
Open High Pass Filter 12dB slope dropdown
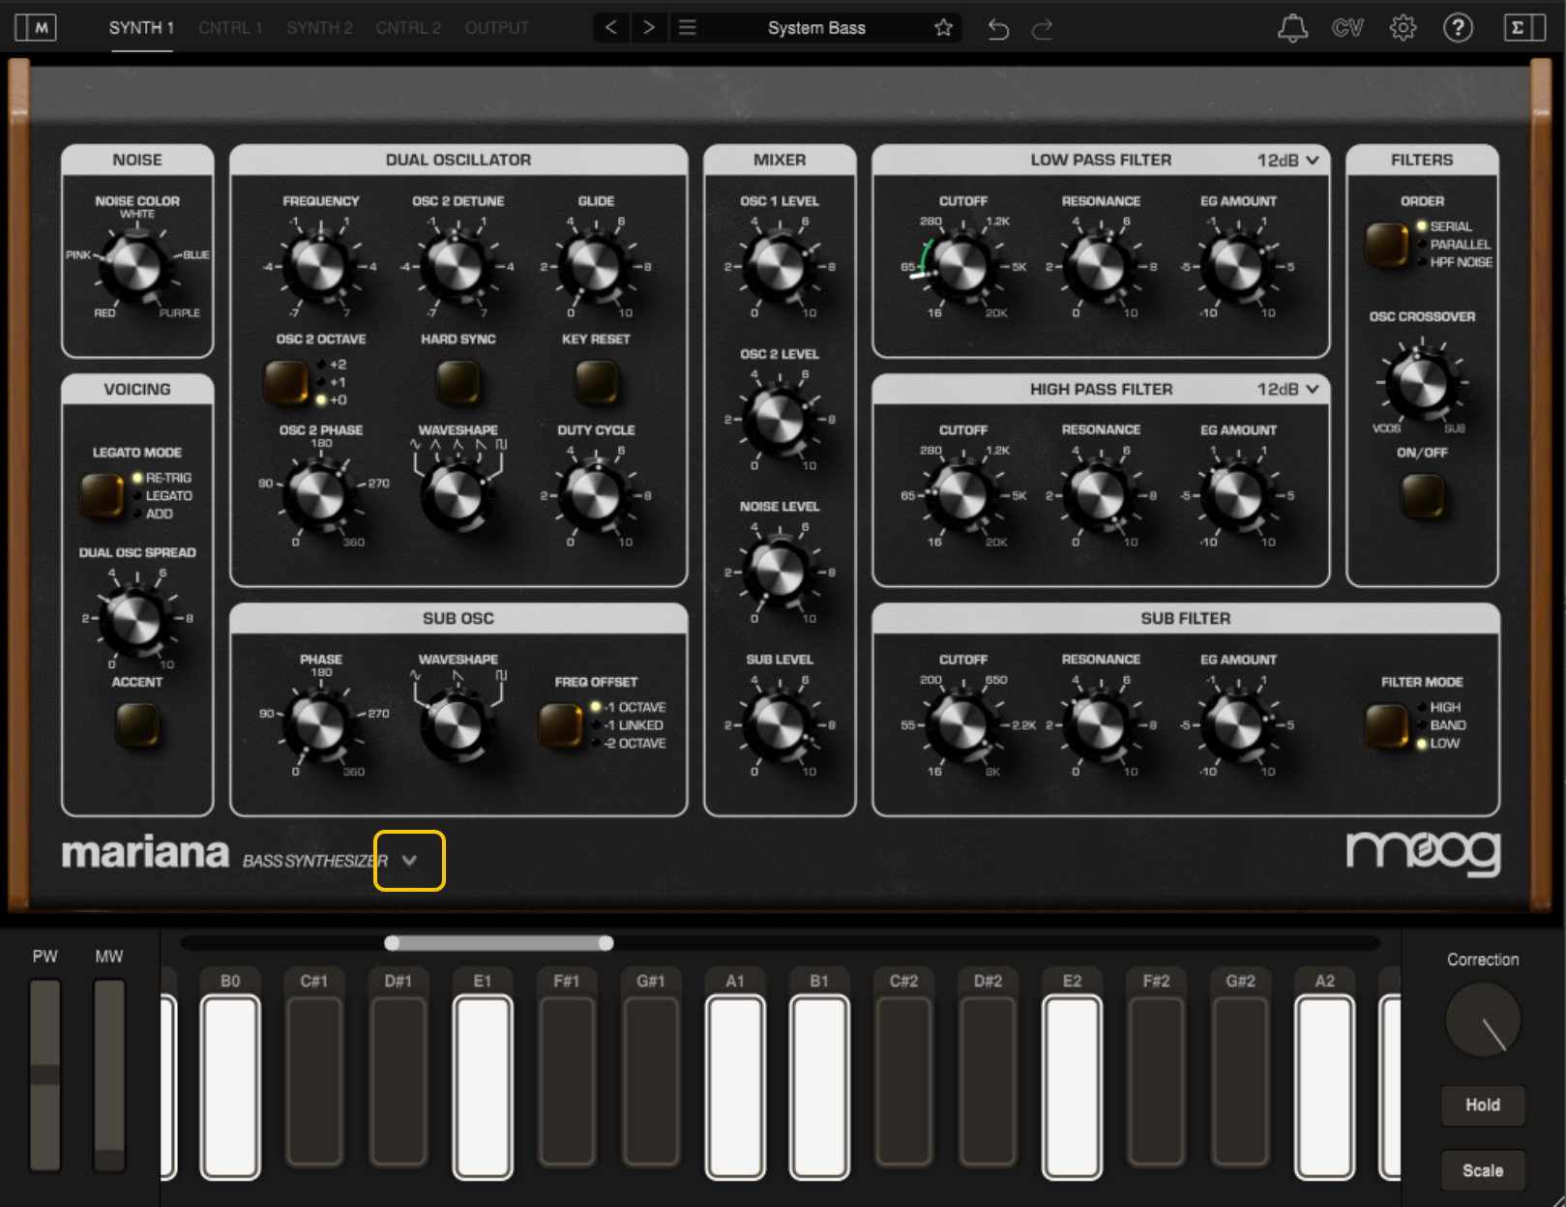[1287, 389]
